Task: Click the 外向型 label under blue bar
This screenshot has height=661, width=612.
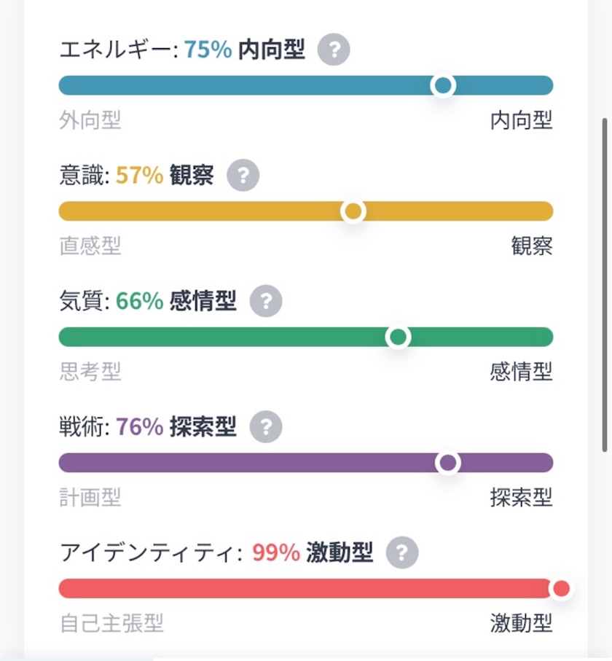Action: click(x=90, y=120)
